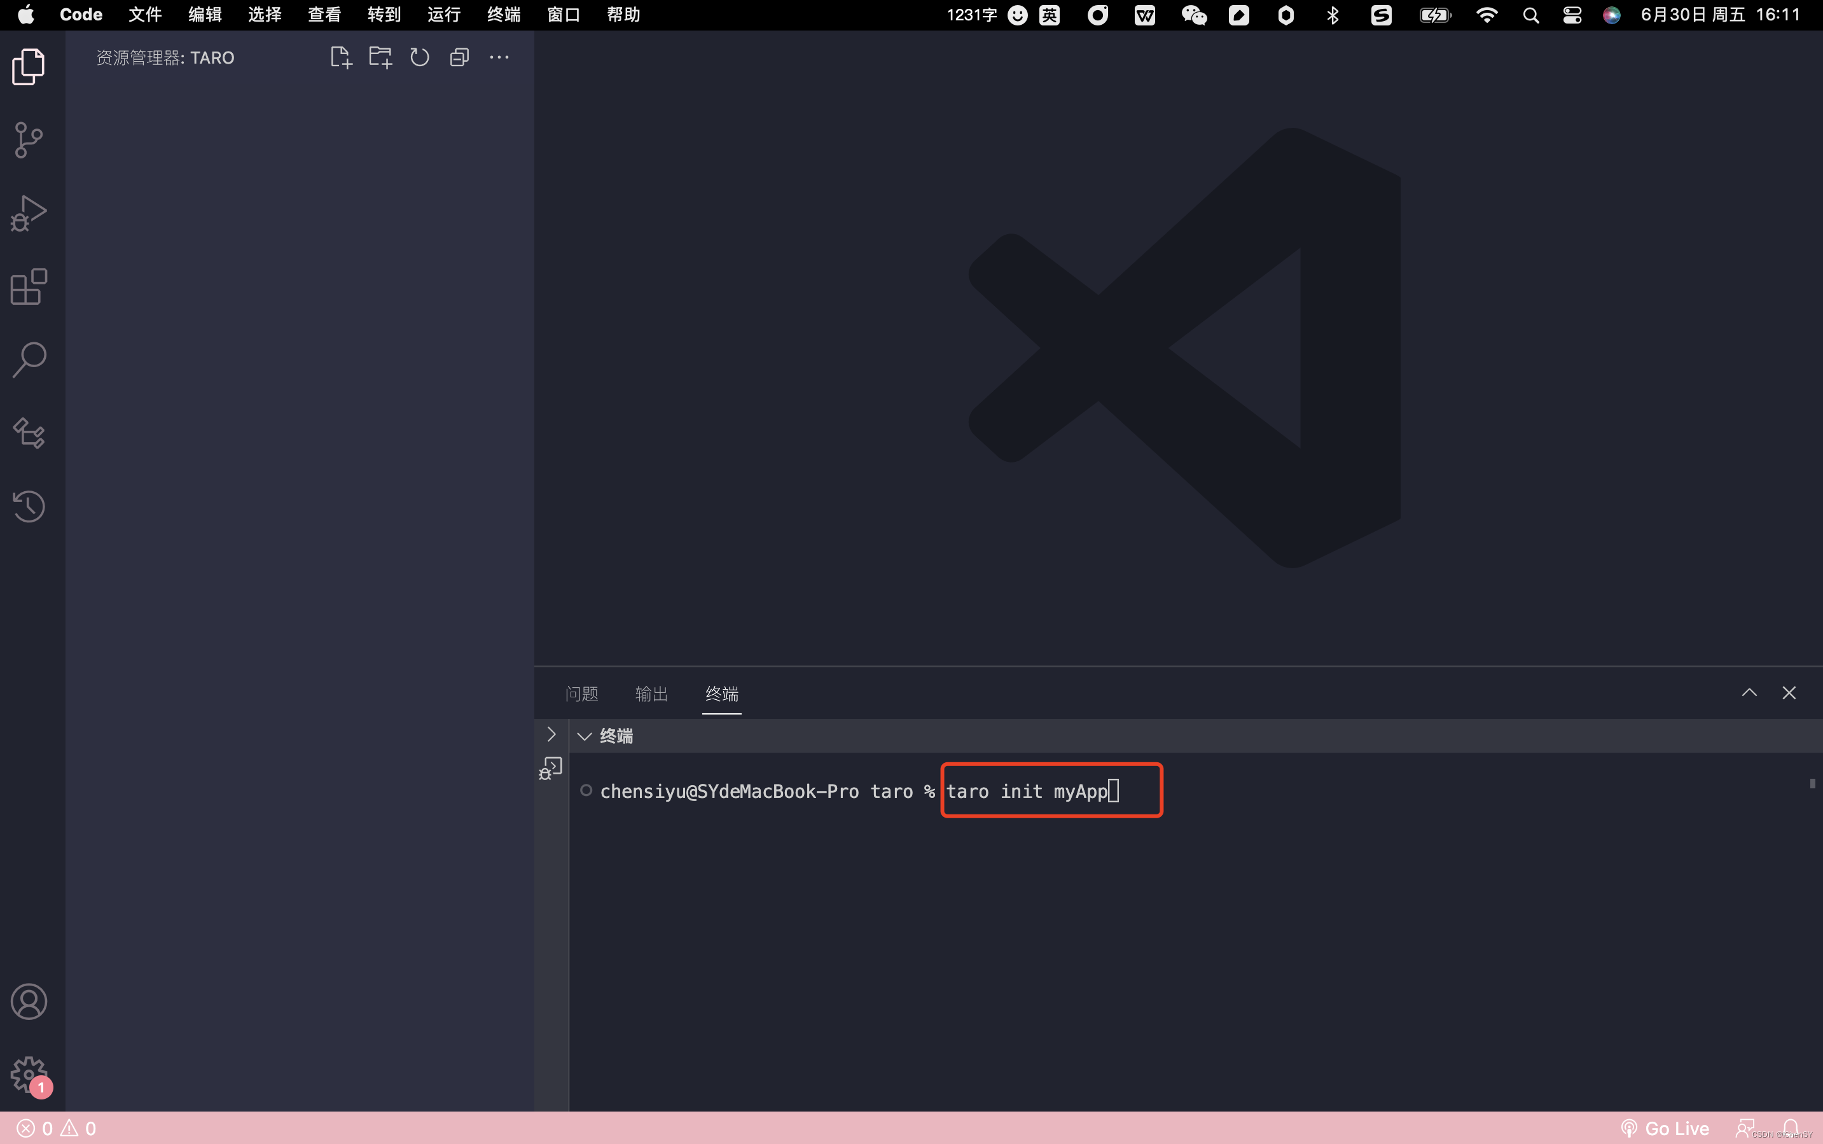Screen dimensions: 1823x1144
Task: Switch to the 输出 panel tab
Action: [651, 694]
